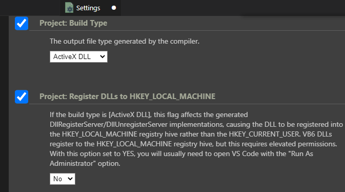The image size is (345, 192).
Task: Click the output file type description text
Action: (125, 41)
